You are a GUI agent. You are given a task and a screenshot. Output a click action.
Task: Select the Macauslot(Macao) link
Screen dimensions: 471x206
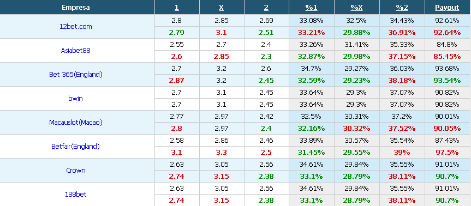(x=76, y=122)
